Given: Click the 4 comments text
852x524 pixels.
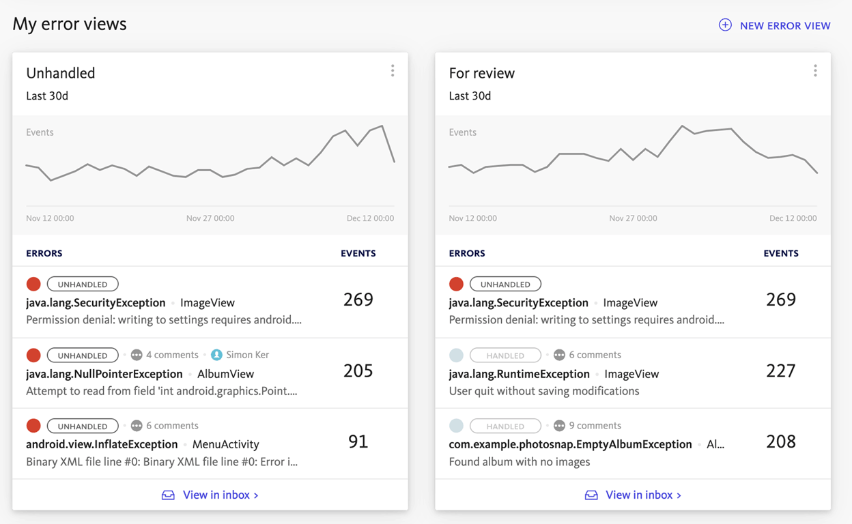Looking at the screenshot, I should coord(172,355).
